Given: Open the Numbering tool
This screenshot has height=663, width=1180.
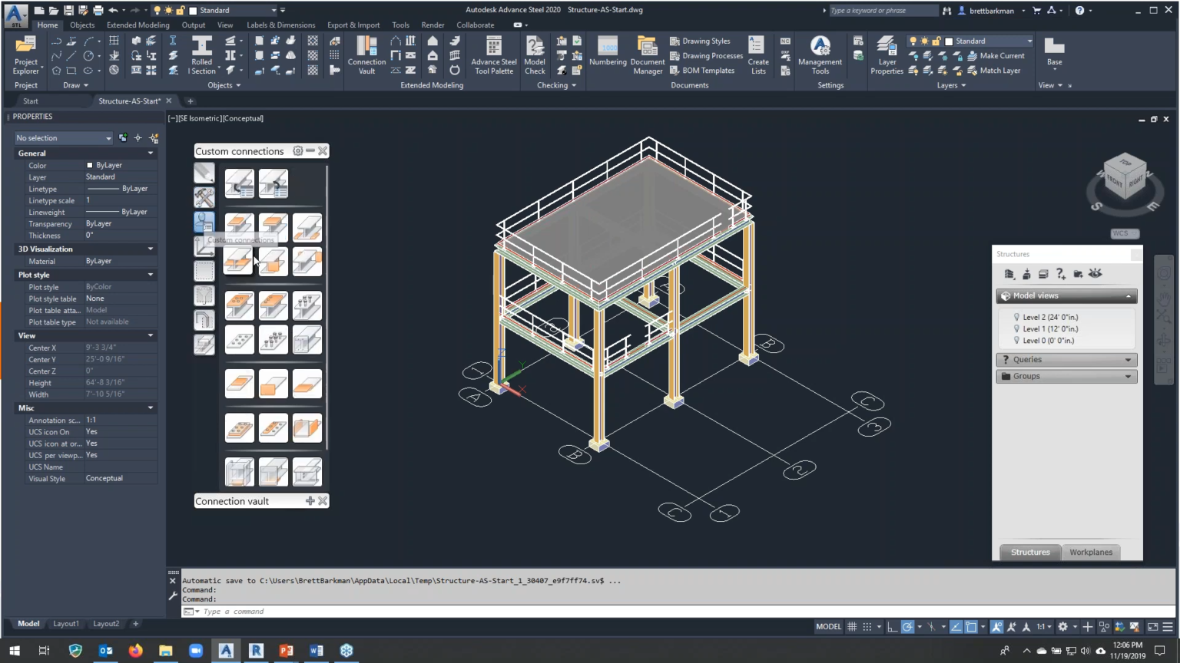Looking at the screenshot, I should pyautogui.click(x=608, y=51).
